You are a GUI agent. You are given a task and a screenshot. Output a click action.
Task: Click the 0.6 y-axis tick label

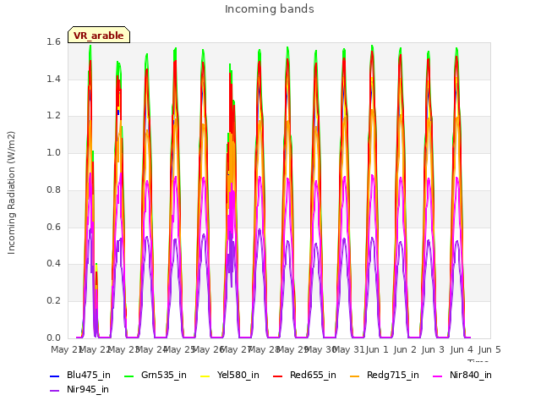pyautogui.click(x=53, y=227)
